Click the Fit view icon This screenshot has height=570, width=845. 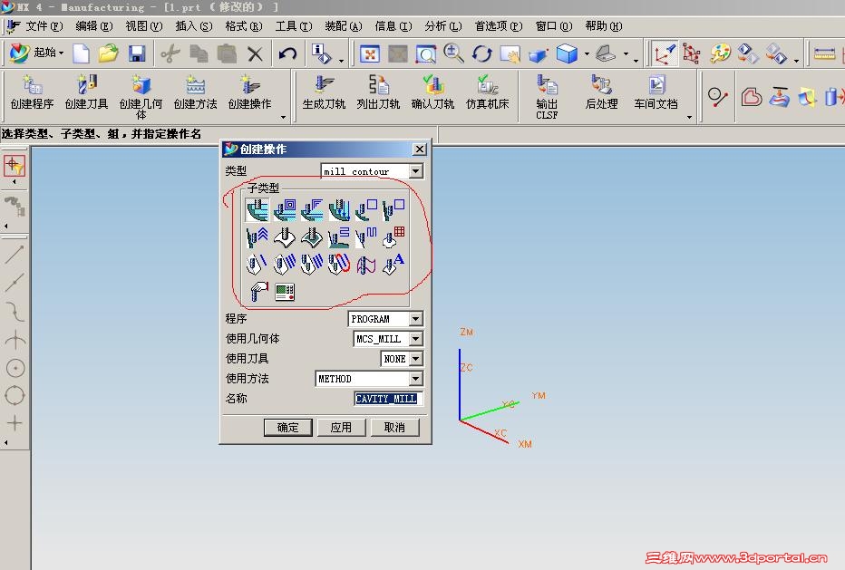[x=370, y=53]
